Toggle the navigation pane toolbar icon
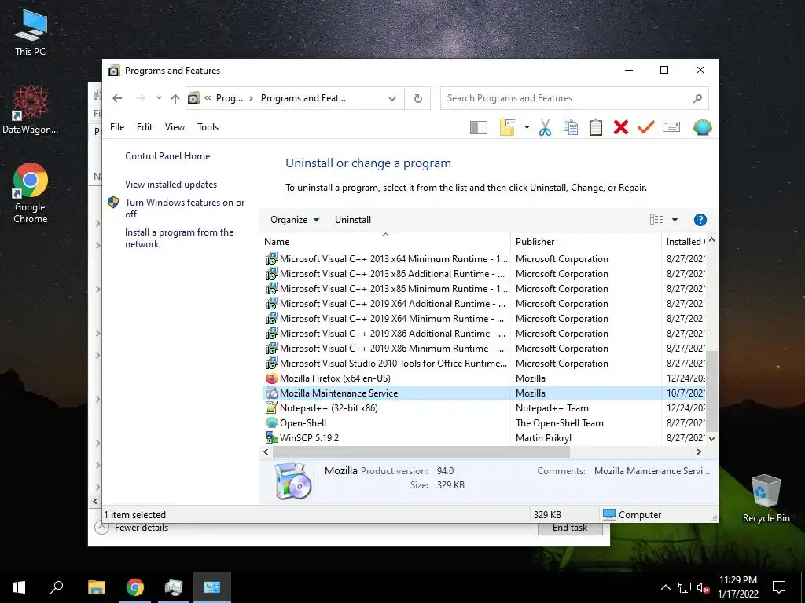Screen dimensions: 805x603 pos(479,128)
